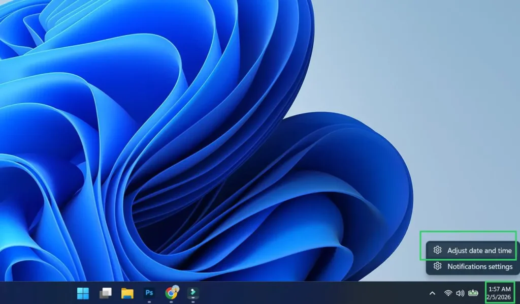Launch File Explorer from the taskbar
Viewport: 520px width, 304px height.
[128, 293]
